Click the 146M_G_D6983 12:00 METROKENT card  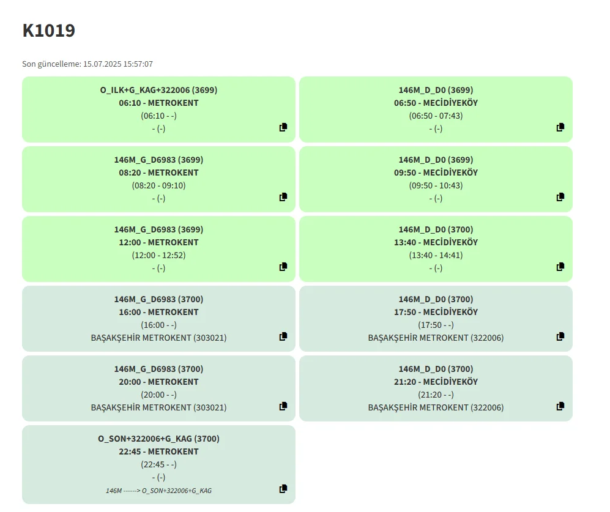click(158, 248)
